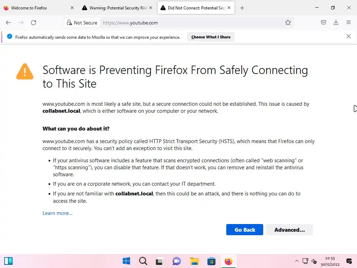
Task: Click the Choose What I Share button
Action: pyautogui.click(x=211, y=37)
